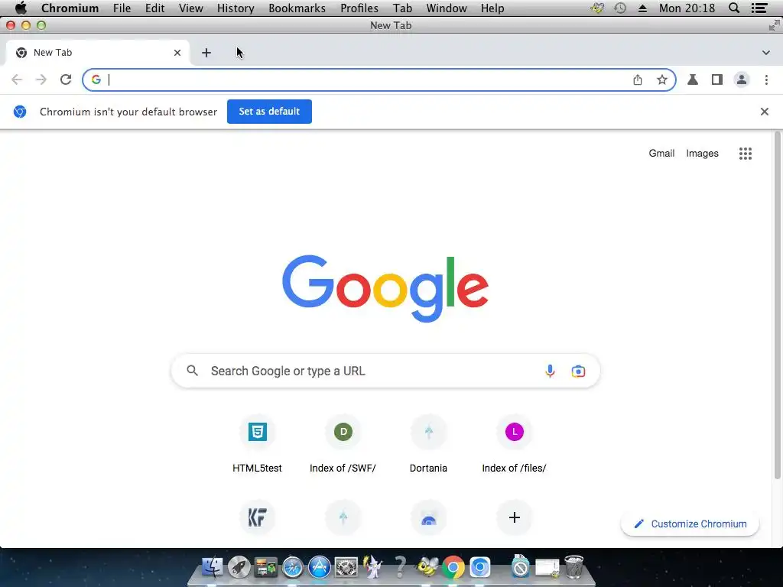Image resolution: width=783 pixels, height=587 pixels.
Task: Close the New Tab tab
Action: 177,53
